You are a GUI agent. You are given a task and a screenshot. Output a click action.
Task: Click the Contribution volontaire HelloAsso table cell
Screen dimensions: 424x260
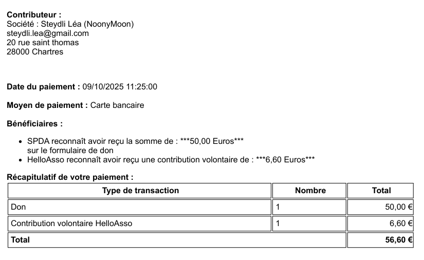75,224
